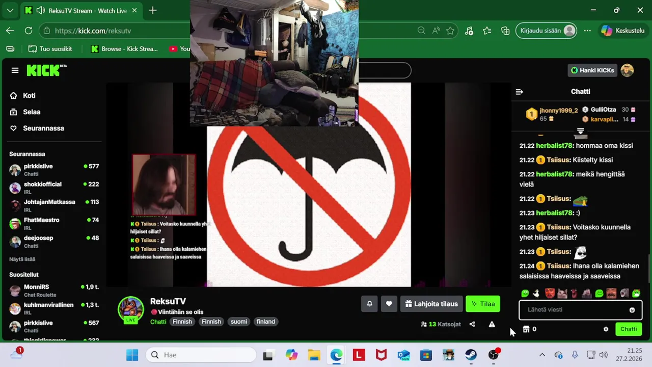Open the Kick shop icon beside the 0 balance

(x=526, y=329)
